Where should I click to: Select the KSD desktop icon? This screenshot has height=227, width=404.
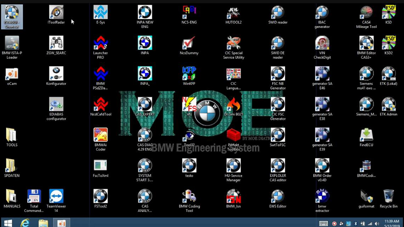[x=388, y=15]
